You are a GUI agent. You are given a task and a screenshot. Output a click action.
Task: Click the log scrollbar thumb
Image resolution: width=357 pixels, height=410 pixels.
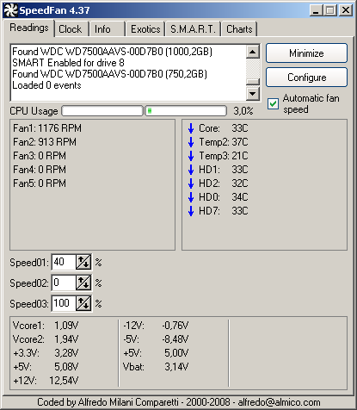253,82
